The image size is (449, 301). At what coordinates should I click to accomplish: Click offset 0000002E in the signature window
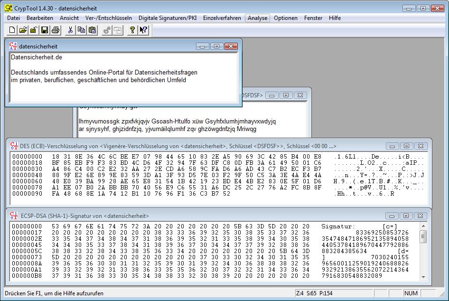click(x=27, y=239)
